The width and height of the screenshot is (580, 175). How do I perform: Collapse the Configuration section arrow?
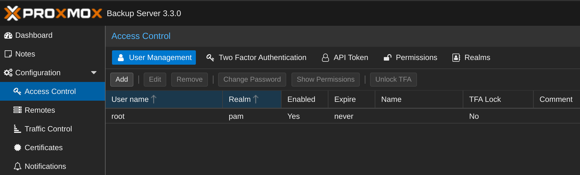(94, 73)
